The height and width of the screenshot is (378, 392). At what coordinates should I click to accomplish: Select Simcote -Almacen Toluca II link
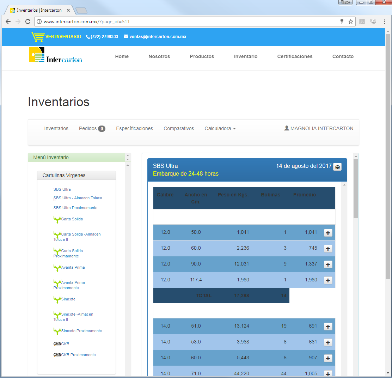pos(73,317)
